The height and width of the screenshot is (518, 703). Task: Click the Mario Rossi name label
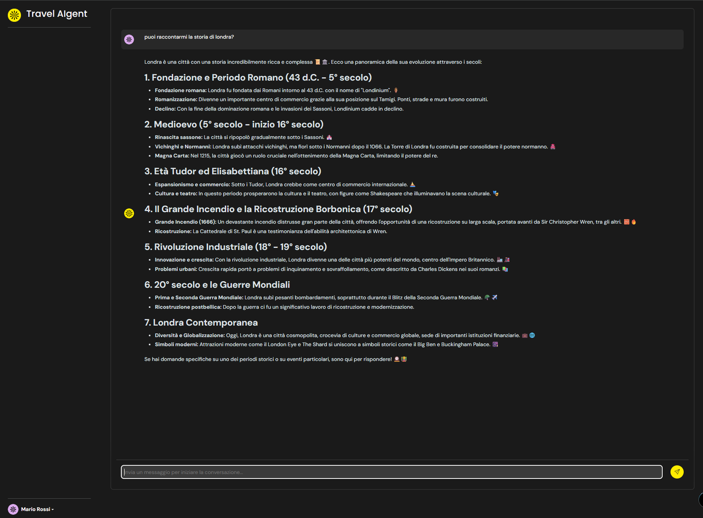tap(37, 509)
